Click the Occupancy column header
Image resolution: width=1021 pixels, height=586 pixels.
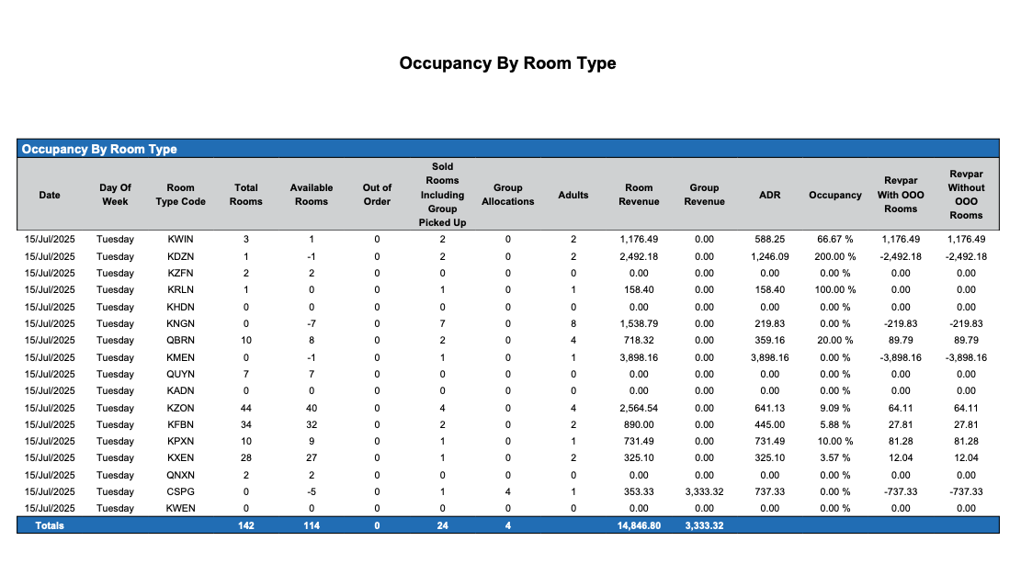coord(834,195)
